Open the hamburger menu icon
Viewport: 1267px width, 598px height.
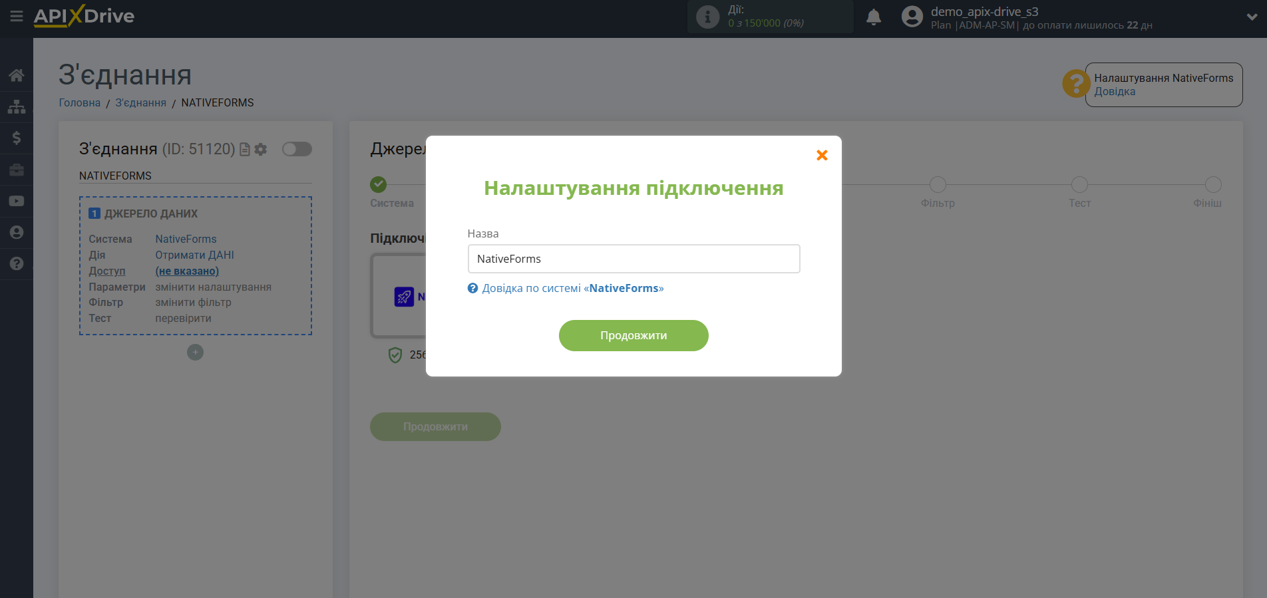[x=17, y=16]
